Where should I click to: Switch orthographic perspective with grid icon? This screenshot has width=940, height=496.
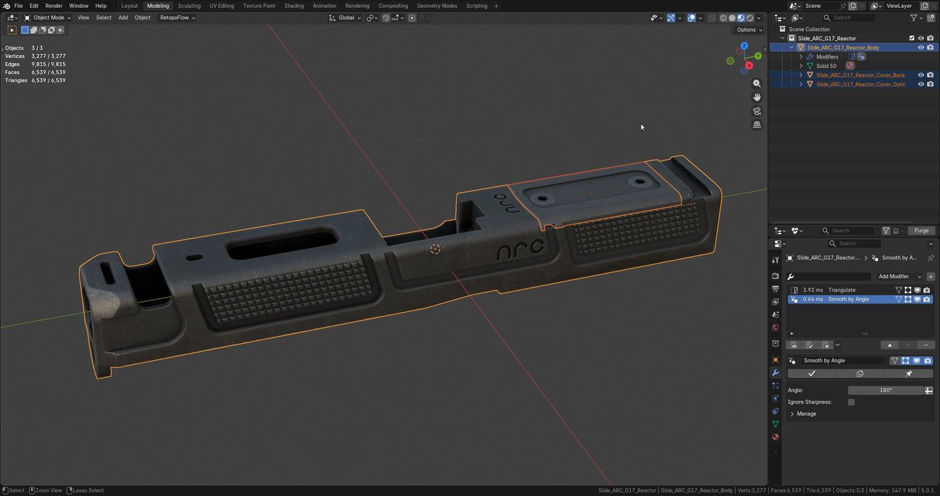[757, 125]
